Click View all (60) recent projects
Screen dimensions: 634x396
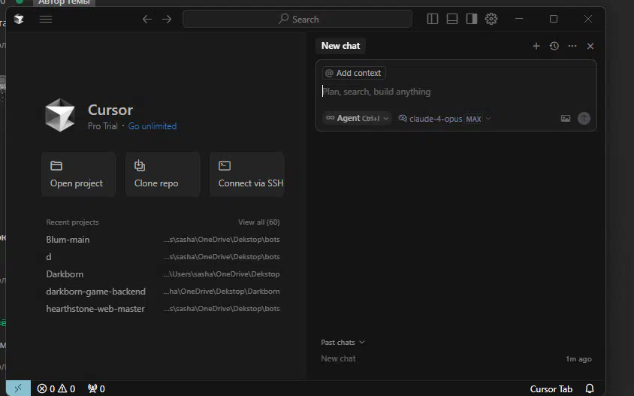(x=258, y=222)
